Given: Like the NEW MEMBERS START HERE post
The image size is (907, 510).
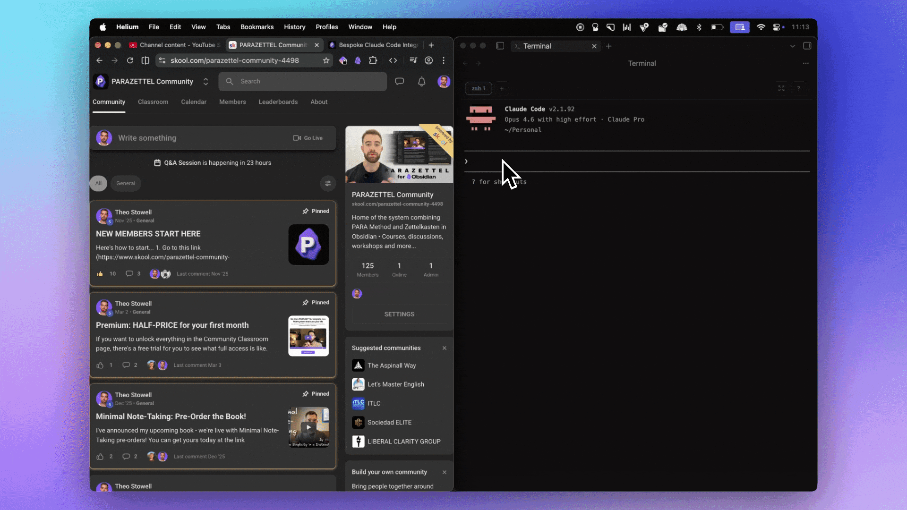Looking at the screenshot, I should pos(100,273).
